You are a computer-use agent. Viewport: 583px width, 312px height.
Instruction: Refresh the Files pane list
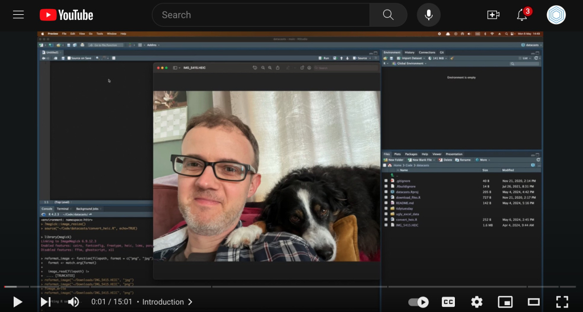[538, 160]
